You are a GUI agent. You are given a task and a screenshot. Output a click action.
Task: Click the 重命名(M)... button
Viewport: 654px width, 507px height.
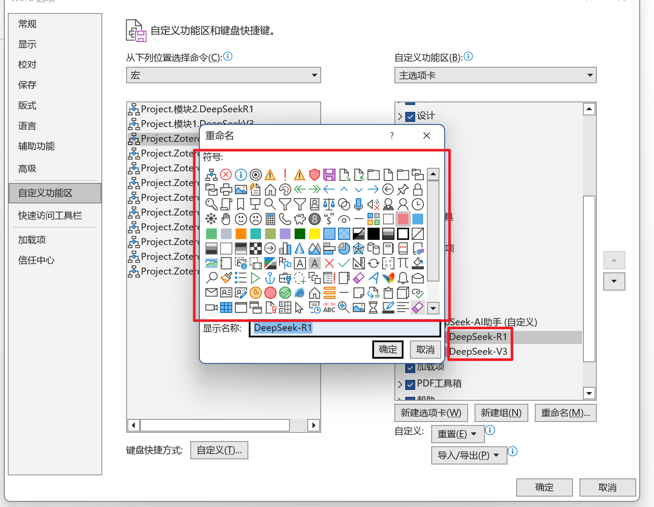pyautogui.click(x=566, y=412)
